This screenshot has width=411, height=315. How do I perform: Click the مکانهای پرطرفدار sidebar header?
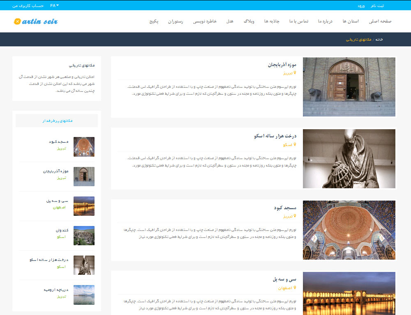click(57, 121)
